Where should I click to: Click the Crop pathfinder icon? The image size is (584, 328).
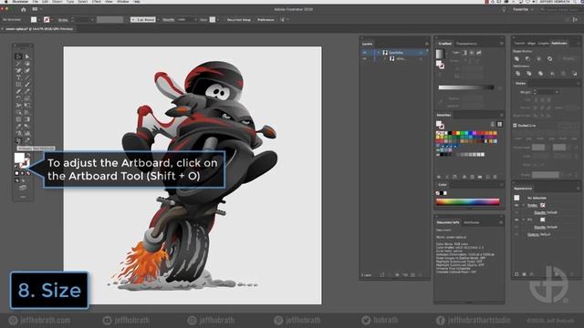click(x=552, y=74)
